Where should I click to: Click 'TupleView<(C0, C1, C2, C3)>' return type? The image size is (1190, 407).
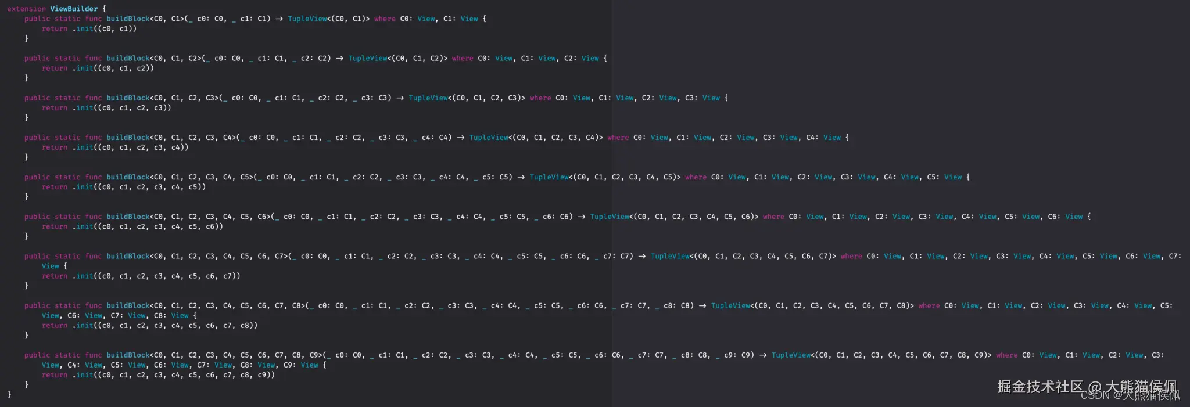[467, 98]
